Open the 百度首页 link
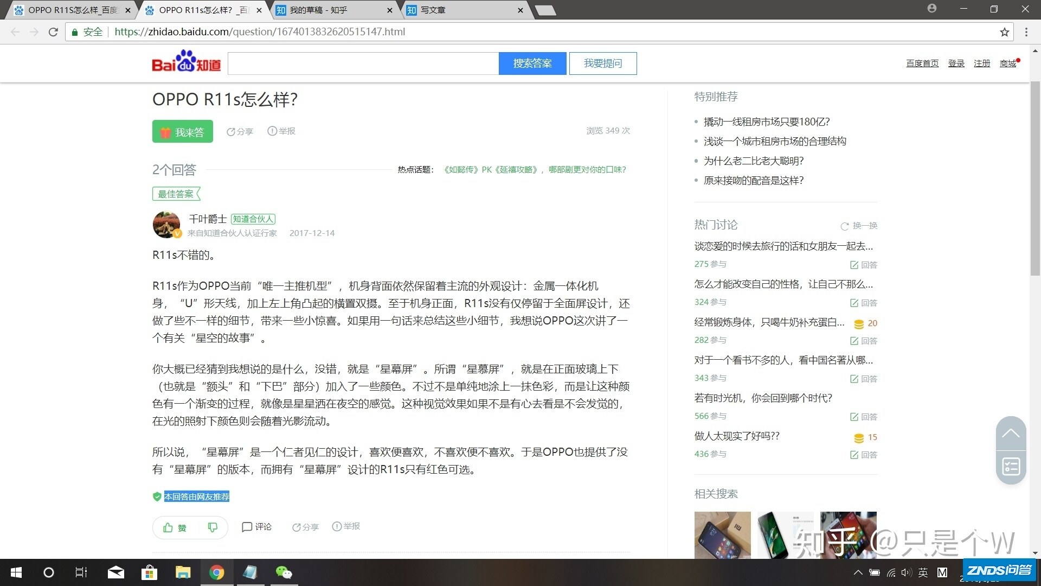 [922, 63]
